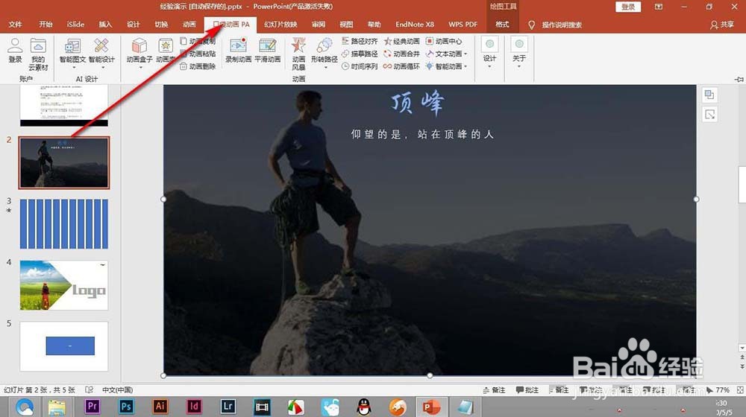Fit the slide to the window with the status bar icon
The width and height of the screenshot is (746, 417).
pos(740,390)
